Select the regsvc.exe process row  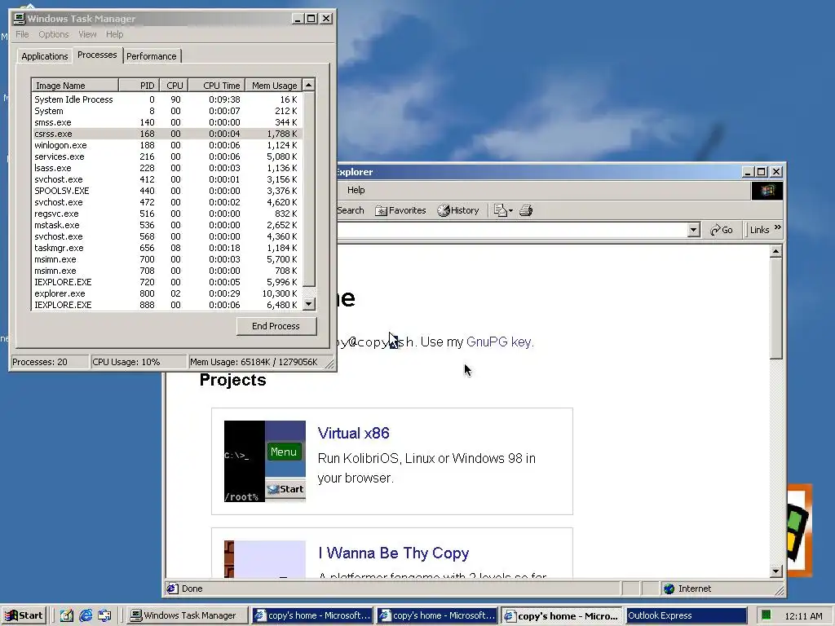coord(167,214)
